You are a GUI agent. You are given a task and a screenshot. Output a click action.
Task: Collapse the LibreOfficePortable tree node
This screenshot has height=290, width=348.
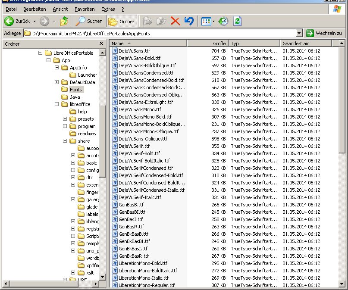tap(40, 53)
